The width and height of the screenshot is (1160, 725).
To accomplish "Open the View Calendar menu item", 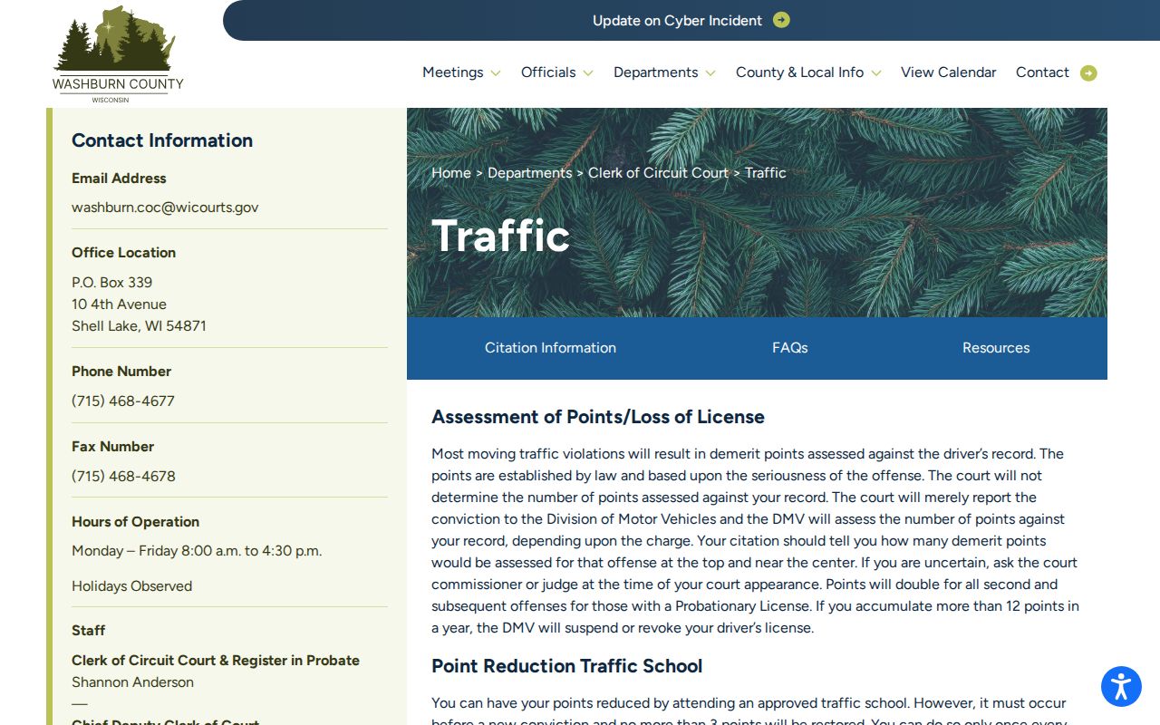I will pyautogui.click(x=948, y=72).
